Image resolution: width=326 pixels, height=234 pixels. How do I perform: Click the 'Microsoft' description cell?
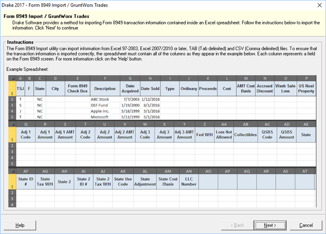pyautogui.click(x=105, y=117)
